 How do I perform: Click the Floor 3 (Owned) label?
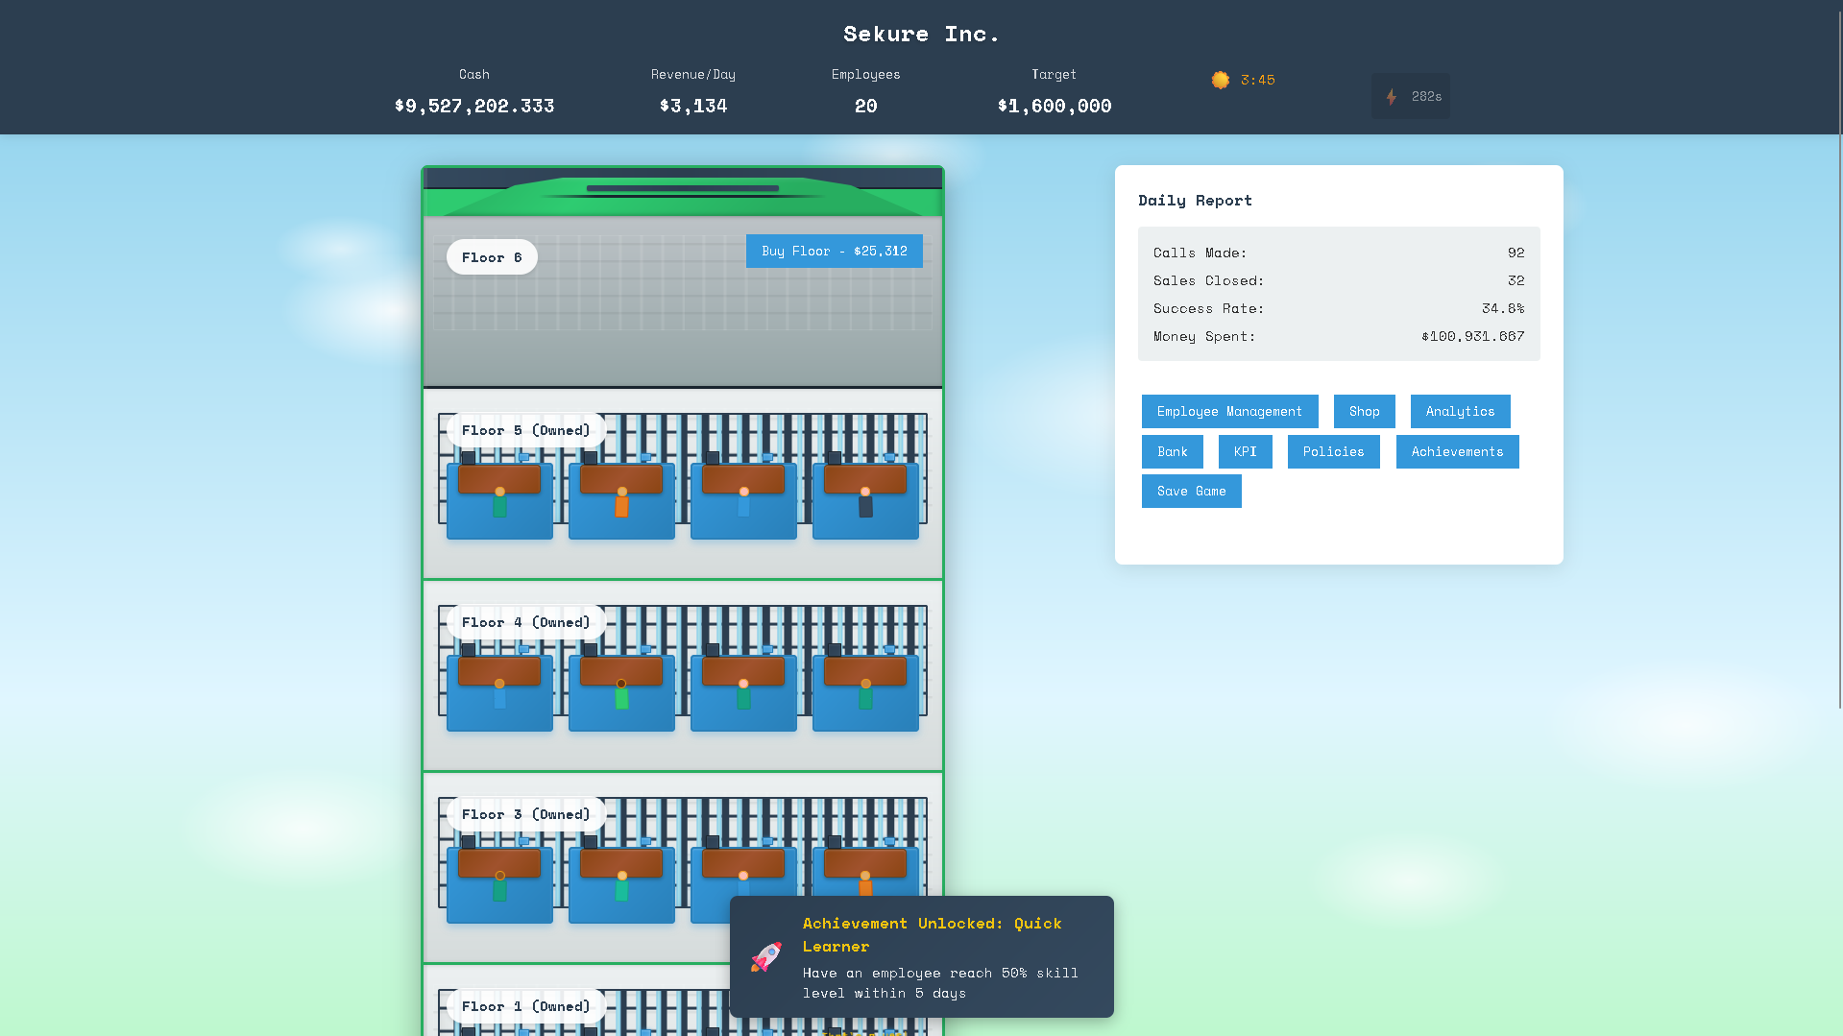tap(525, 814)
